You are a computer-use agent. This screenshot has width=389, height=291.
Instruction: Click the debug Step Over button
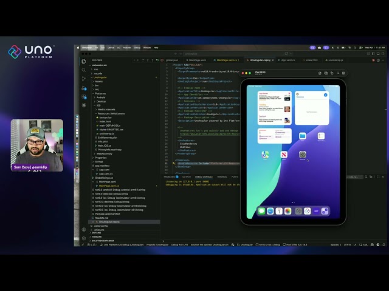(143, 60)
